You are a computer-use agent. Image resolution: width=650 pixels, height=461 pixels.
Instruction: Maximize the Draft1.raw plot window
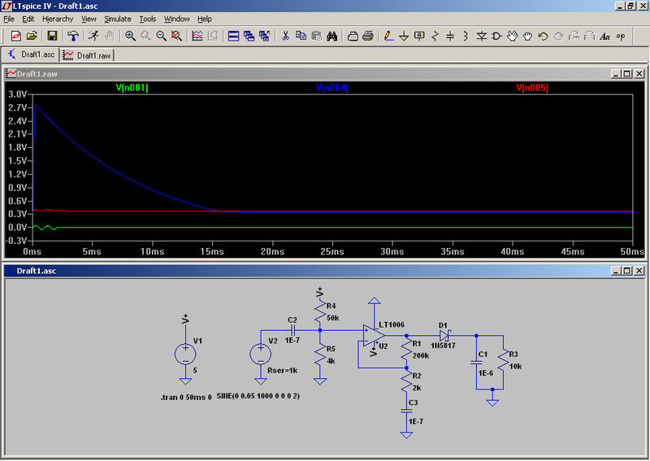point(627,74)
